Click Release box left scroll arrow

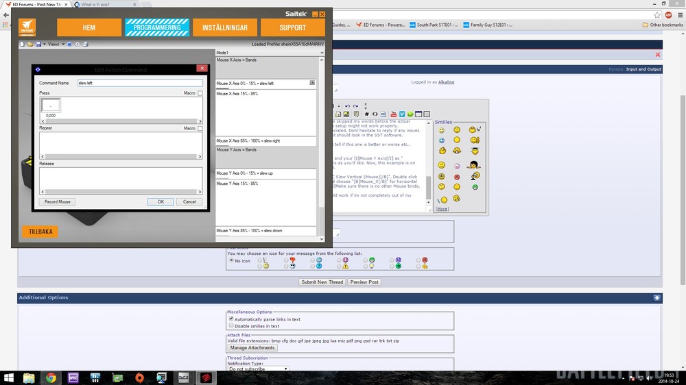coord(43,192)
